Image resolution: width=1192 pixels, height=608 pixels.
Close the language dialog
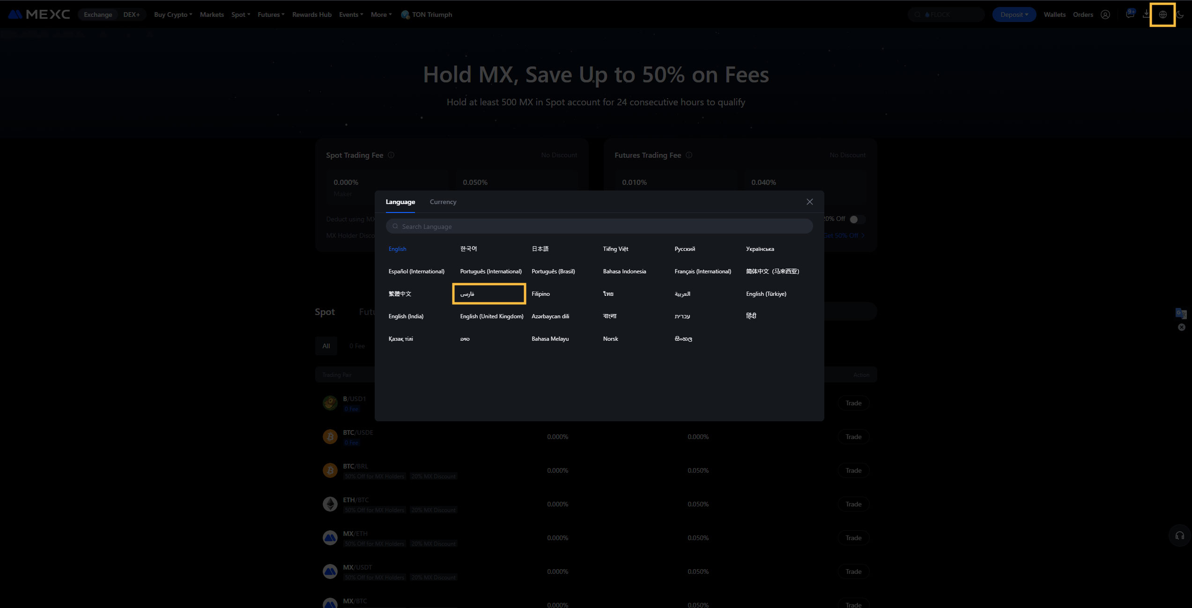(809, 202)
